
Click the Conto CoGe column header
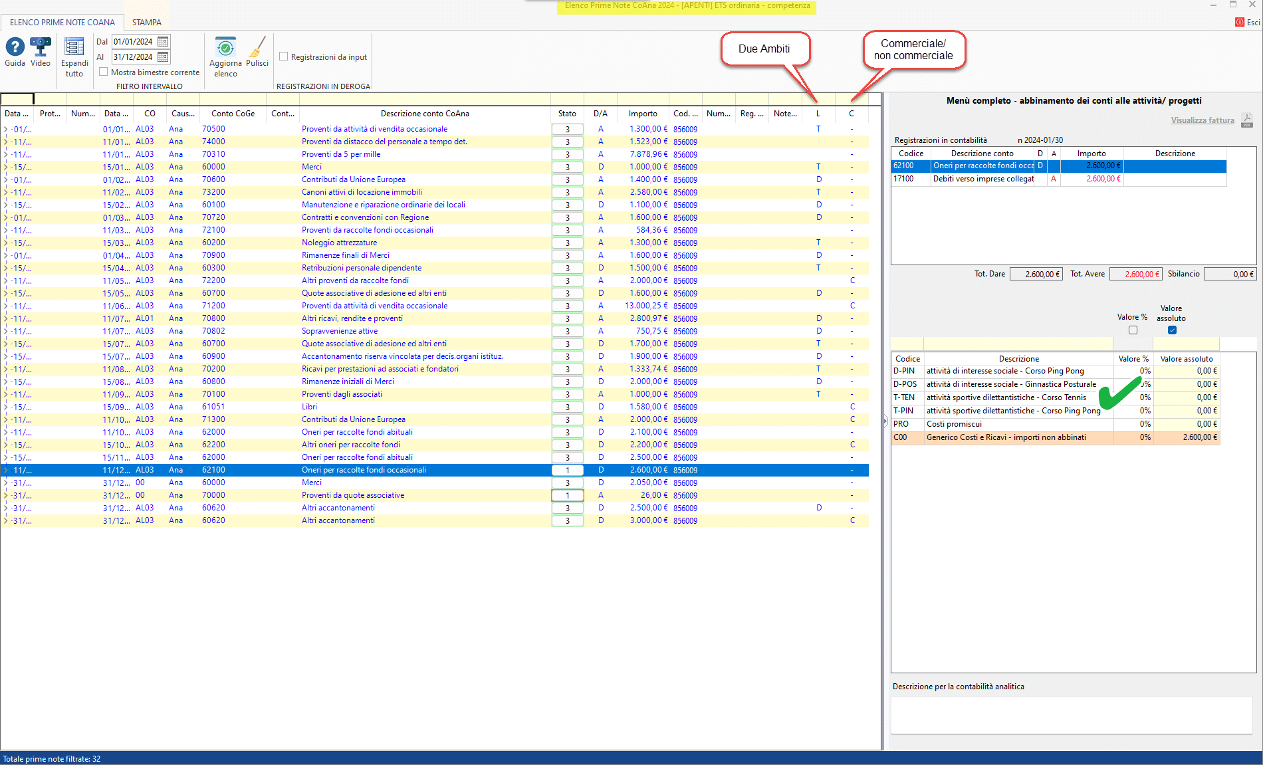coord(233,114)
